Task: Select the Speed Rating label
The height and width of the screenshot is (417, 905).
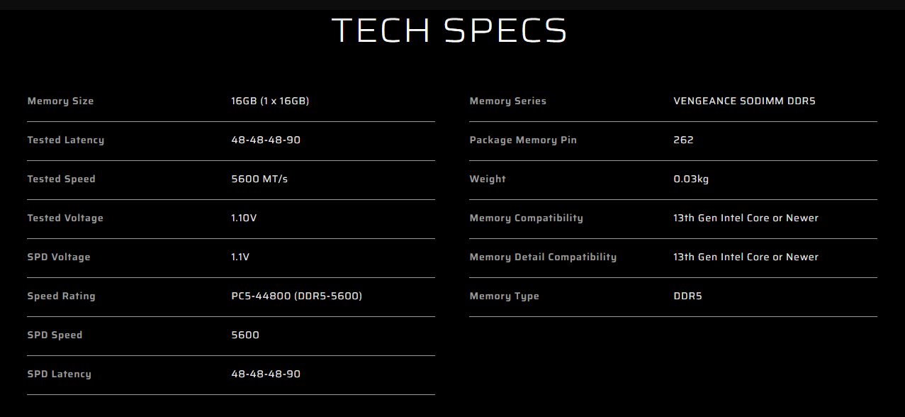Action: (x=61, y=296)
